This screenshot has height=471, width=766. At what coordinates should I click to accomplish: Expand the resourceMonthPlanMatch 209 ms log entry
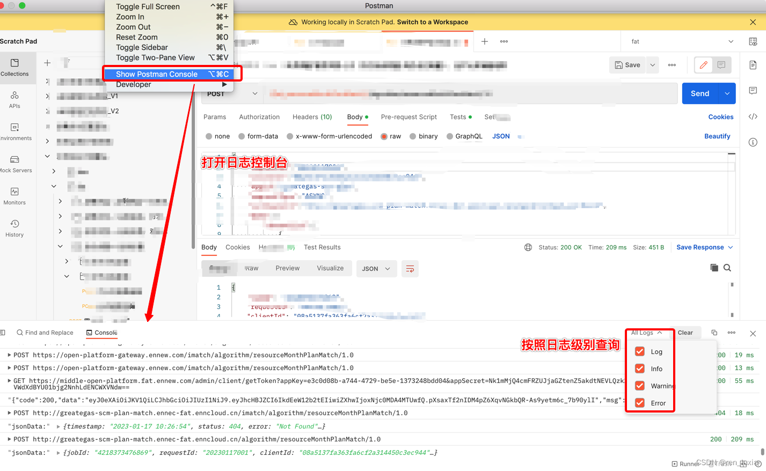pyautogui.click(x=9, y=439)
